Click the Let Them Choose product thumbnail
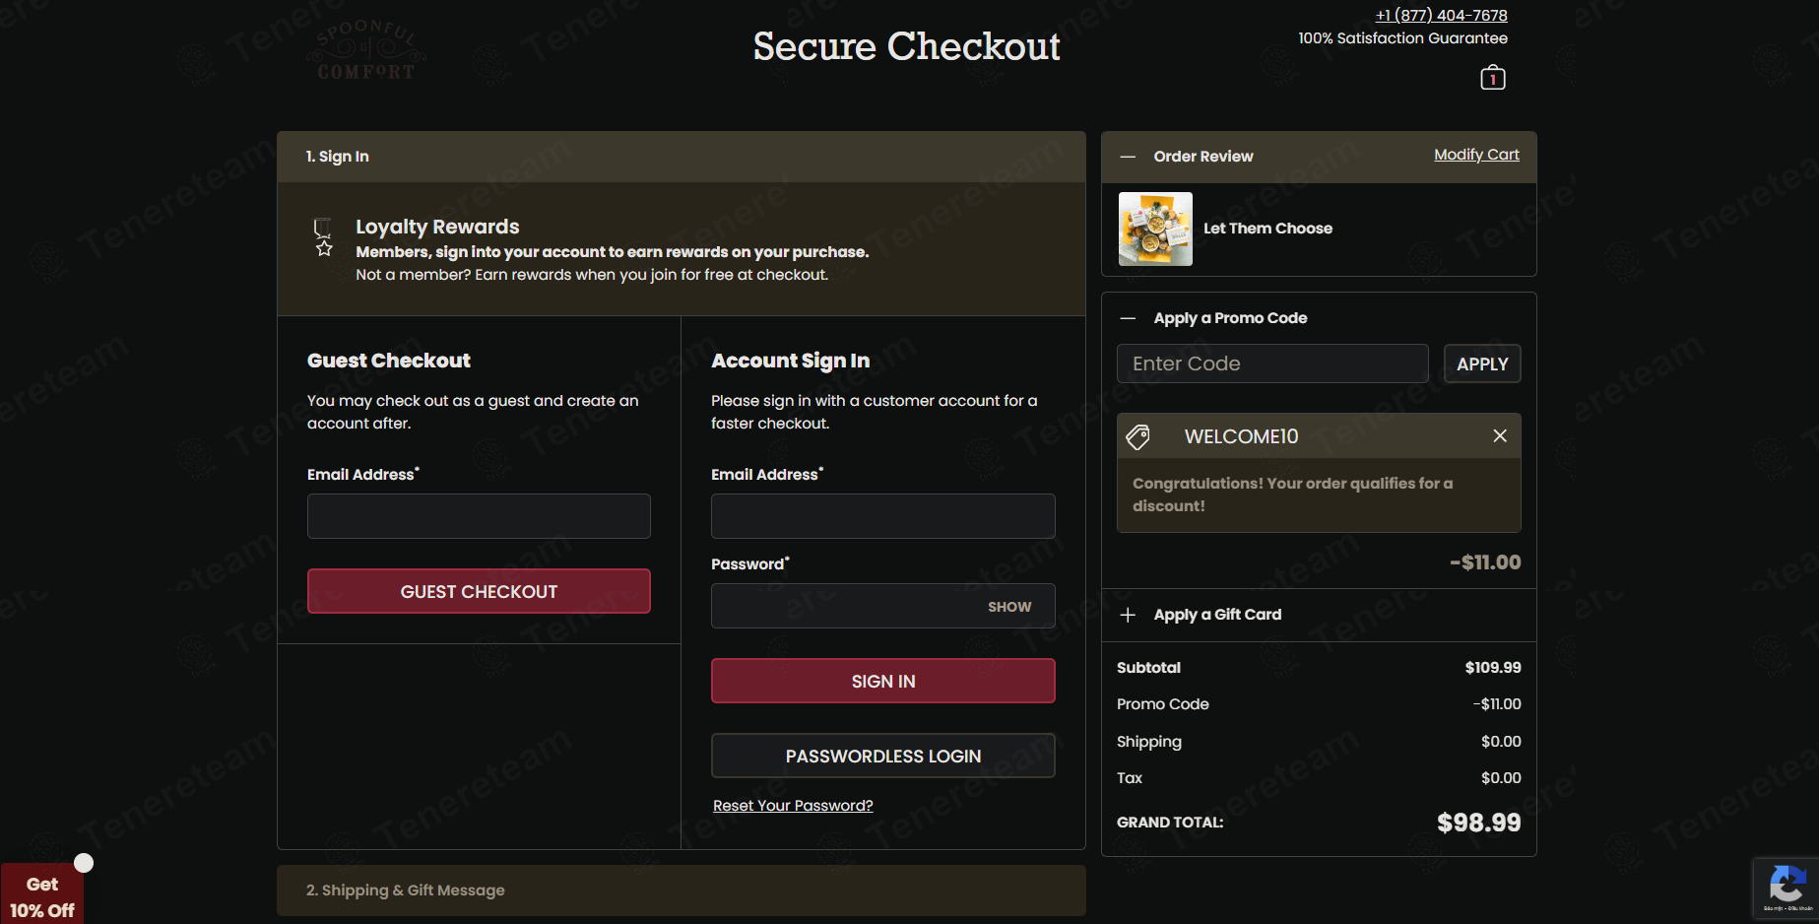1819x924 pixels. point(1155,229)
